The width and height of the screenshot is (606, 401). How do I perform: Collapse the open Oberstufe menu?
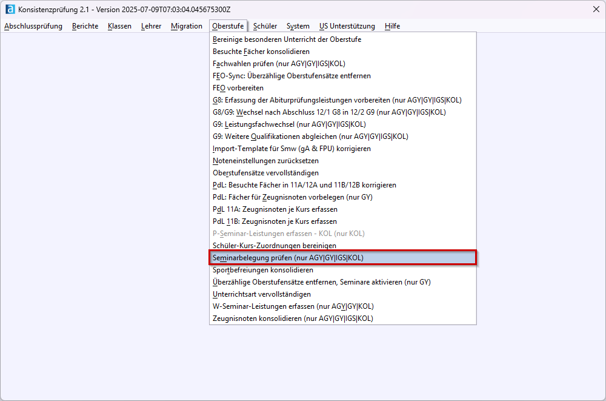click(228, 26)
